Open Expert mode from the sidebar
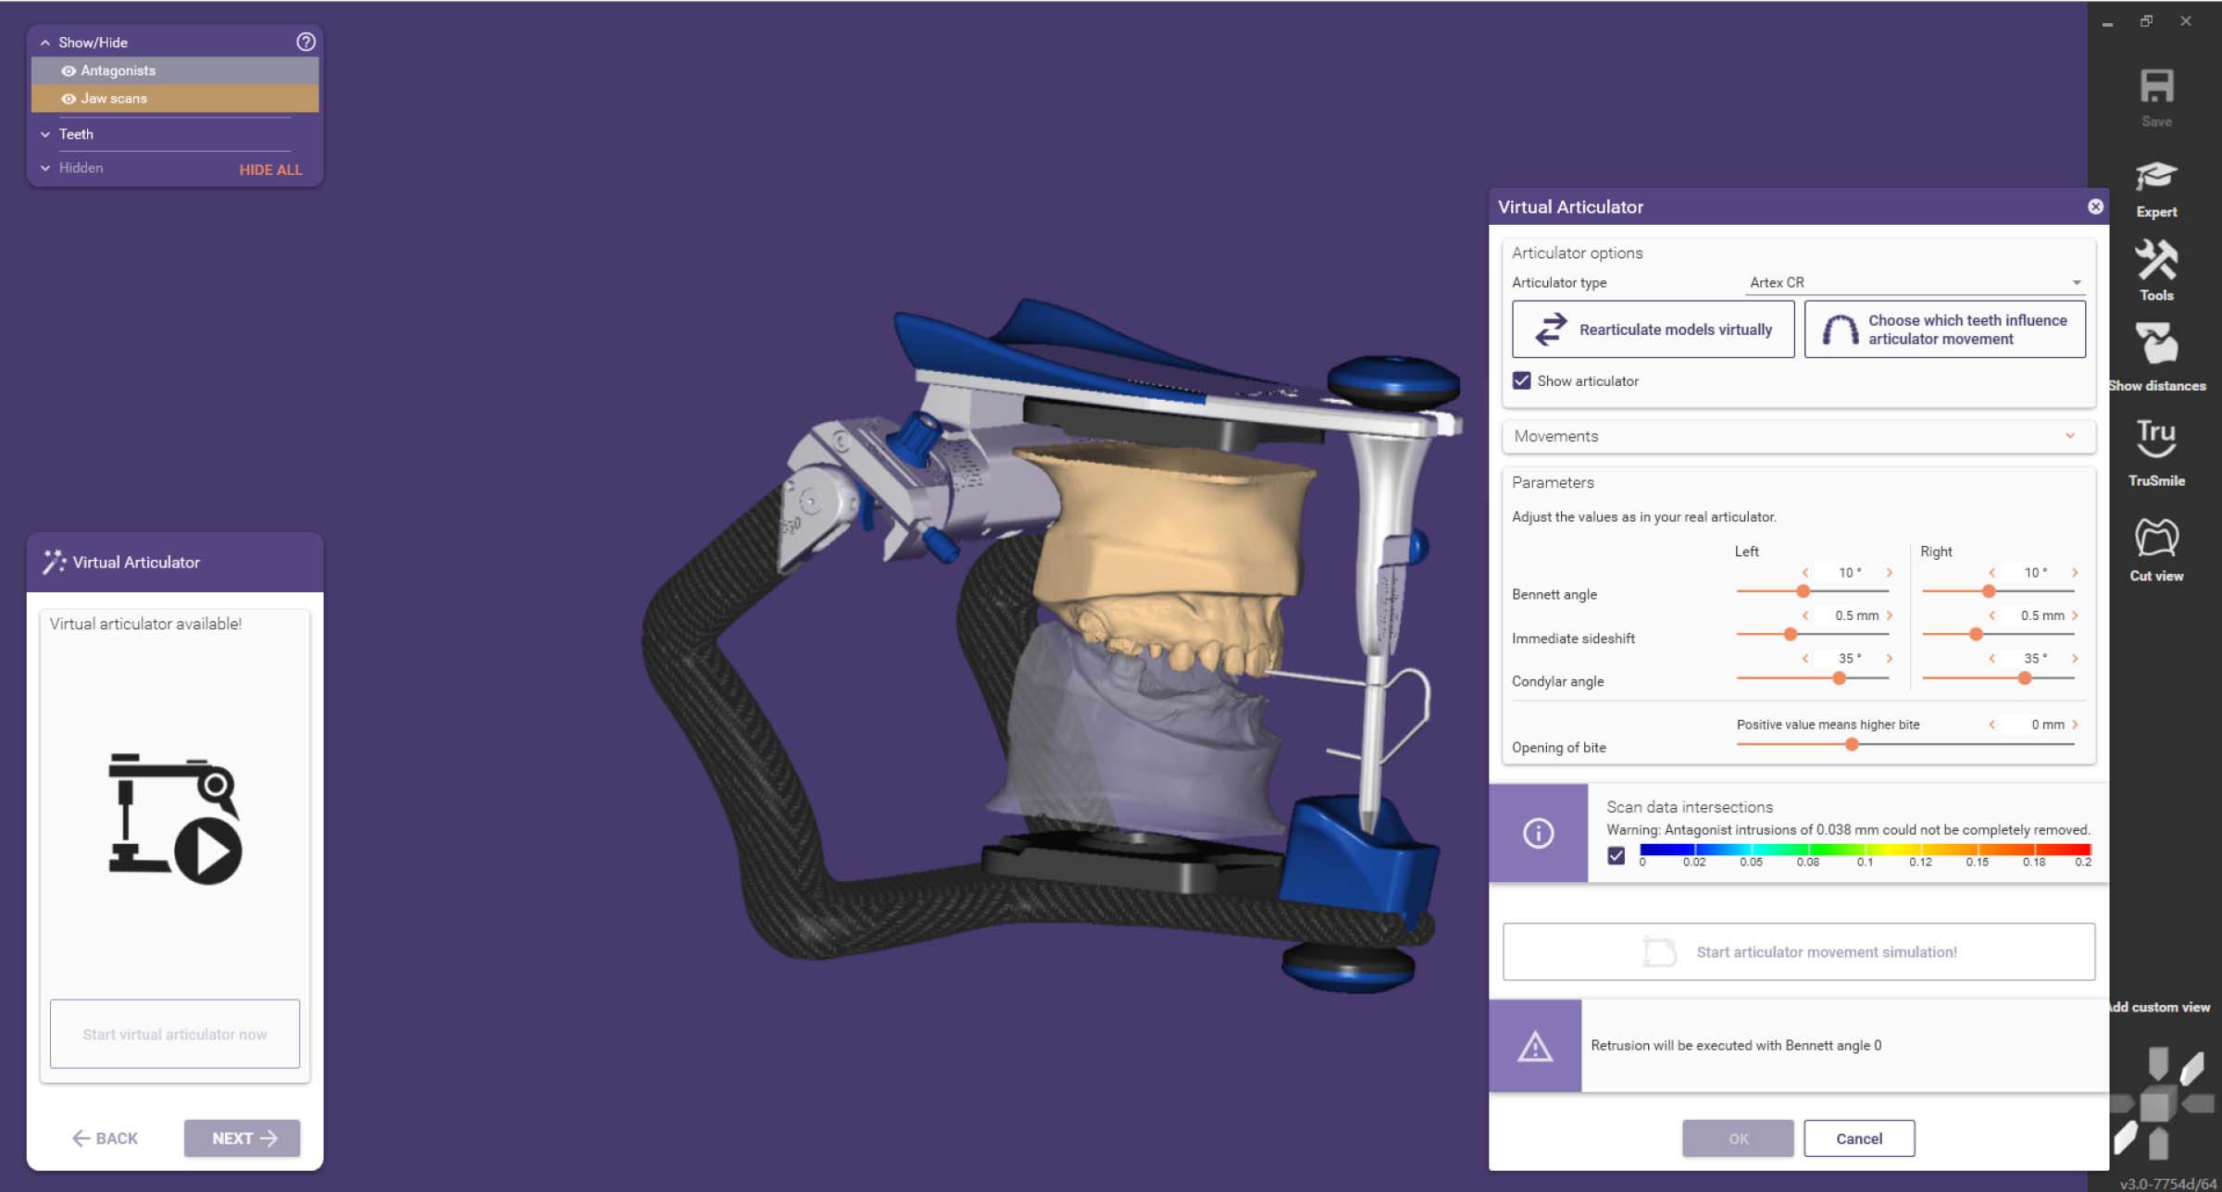 pos(2156,178)
